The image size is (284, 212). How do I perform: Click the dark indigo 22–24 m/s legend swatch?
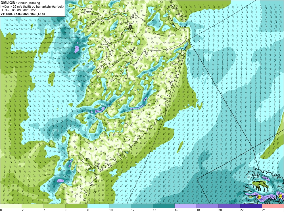pos(251,206)
